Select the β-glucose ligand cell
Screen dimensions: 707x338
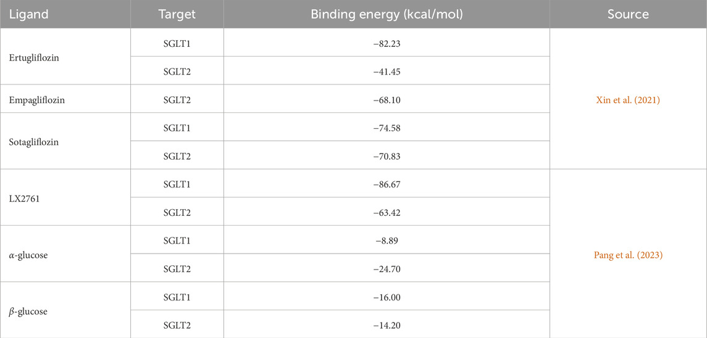click(28, 311)
